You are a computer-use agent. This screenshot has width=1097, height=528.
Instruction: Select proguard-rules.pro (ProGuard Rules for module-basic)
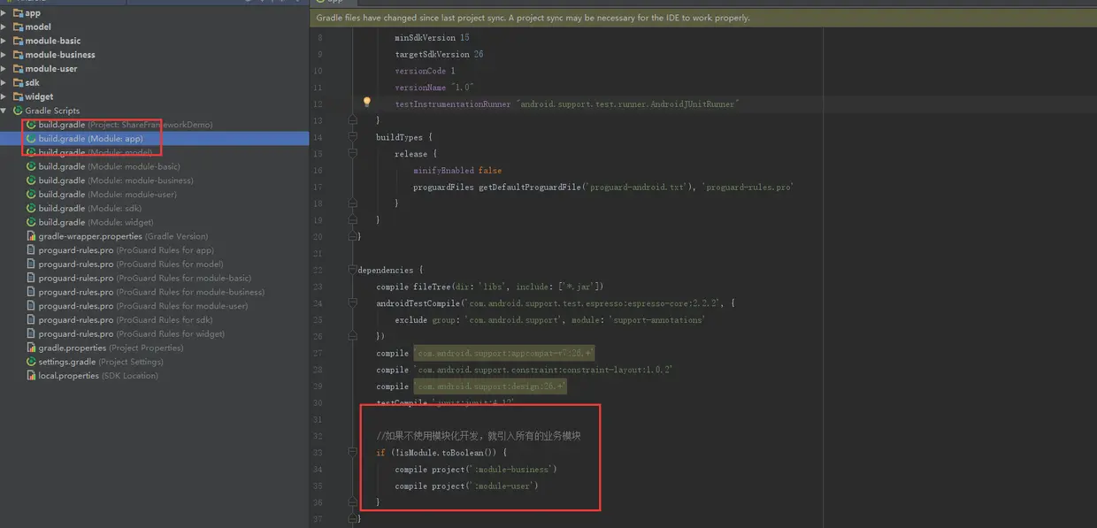[x=144, y=278]
